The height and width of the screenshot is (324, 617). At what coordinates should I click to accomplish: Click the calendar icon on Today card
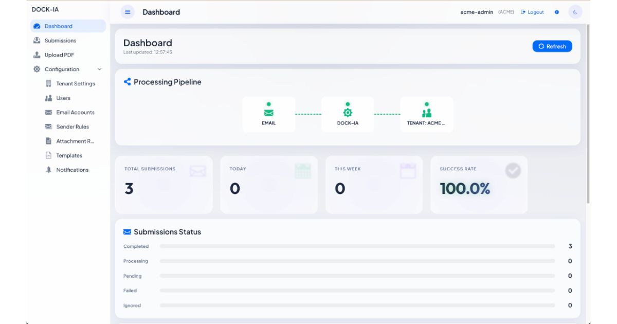coord(303,171)
